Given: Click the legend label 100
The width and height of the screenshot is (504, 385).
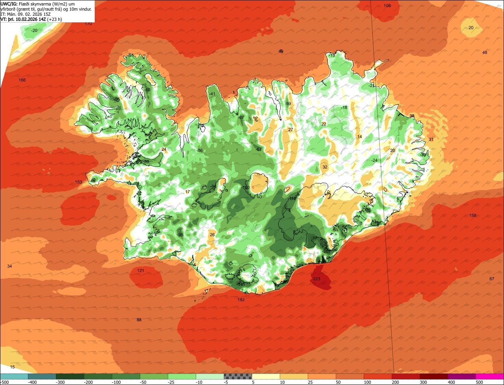Looking at the screenshot, I should coord(367,382).
